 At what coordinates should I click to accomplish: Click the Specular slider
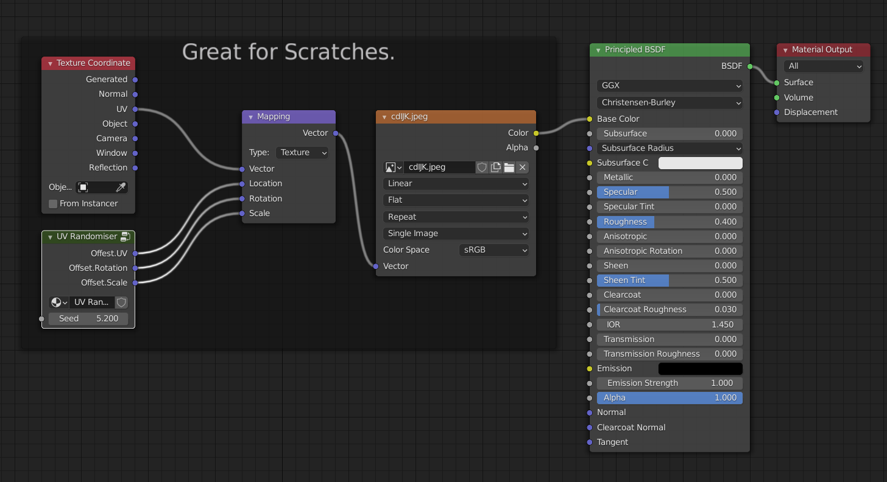670,192
